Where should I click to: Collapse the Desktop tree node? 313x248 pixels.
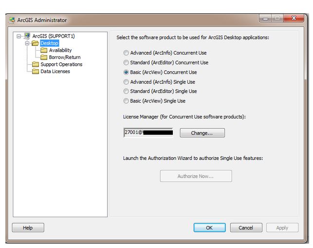28,43
